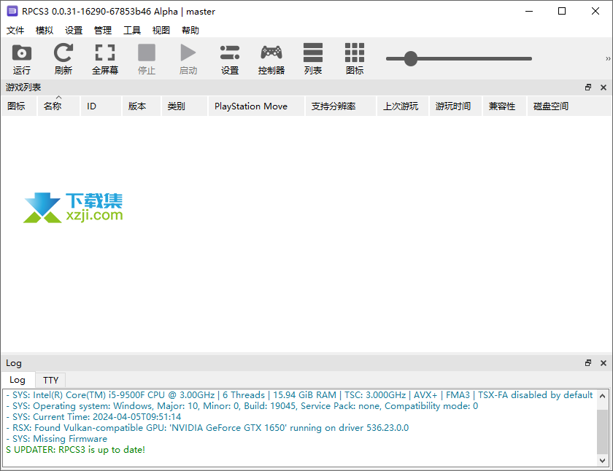
Task: Open the 控制器 gamepad configuration
Action: (271, 59)
